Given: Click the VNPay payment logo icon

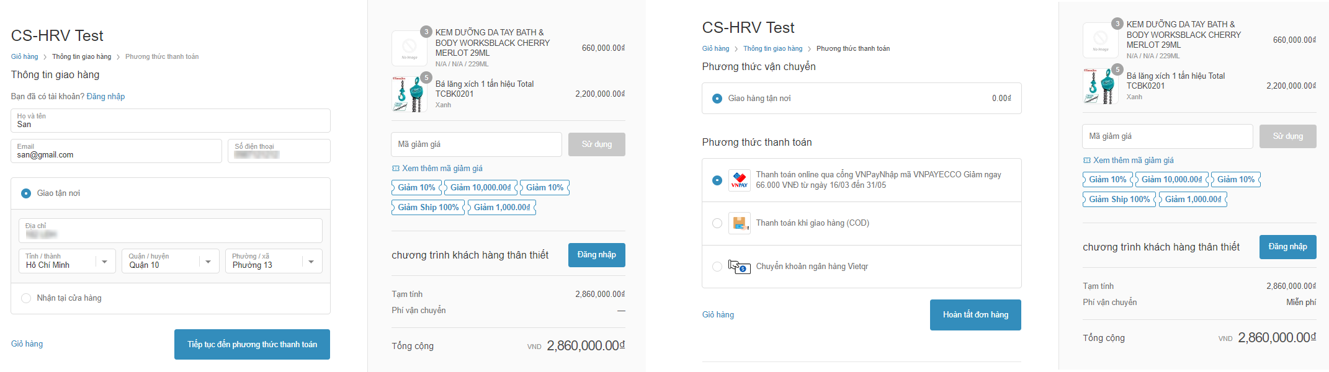Looking at the screenshot, I should pyautogui.click(x=739, y=180).
